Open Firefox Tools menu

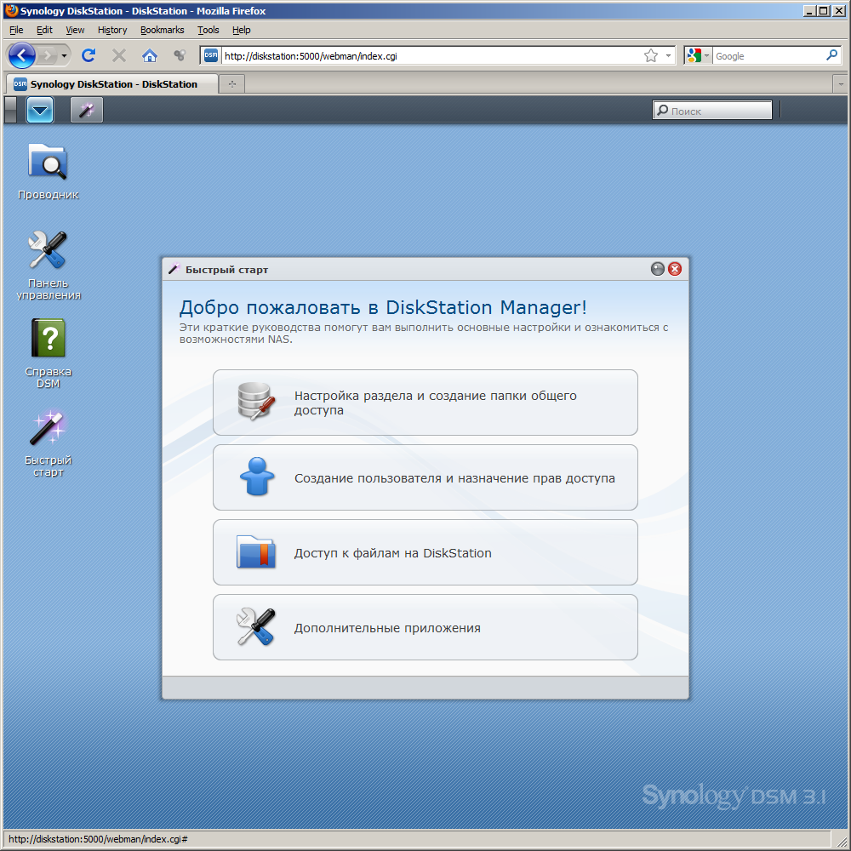(x=208, y=30)
